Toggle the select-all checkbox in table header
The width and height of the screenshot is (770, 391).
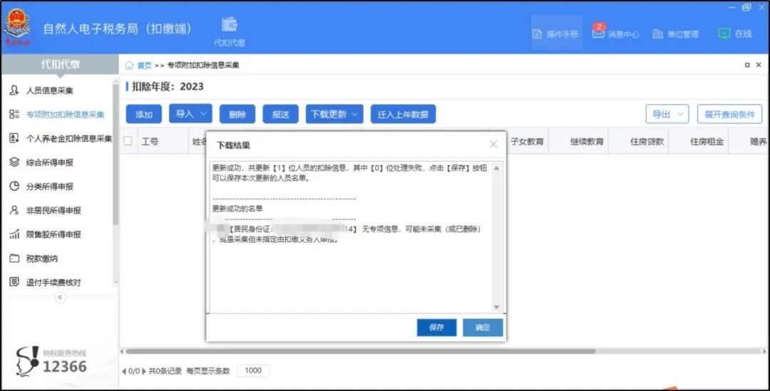point(128,141)
